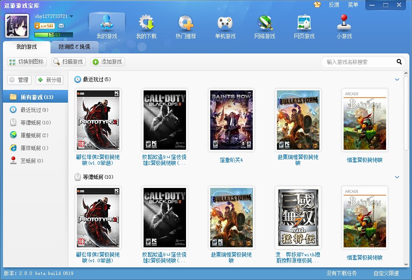Click title link under Call of Duty in (10) section

click(x=164, y=258)
